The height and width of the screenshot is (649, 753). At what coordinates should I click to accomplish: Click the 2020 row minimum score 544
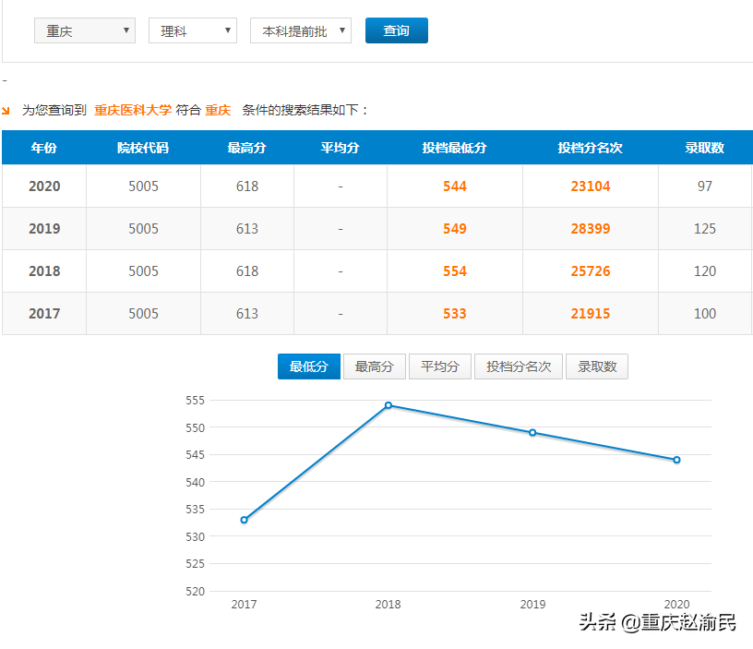pyautogui.click(x=455, y=186)
